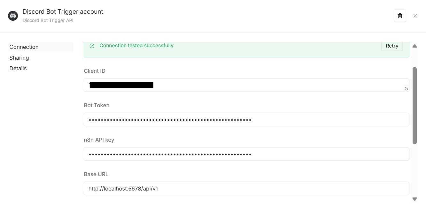Viewport: 426px width, 209px height.
Task: Close the credential dialog with X
Action: click(415, 16)
